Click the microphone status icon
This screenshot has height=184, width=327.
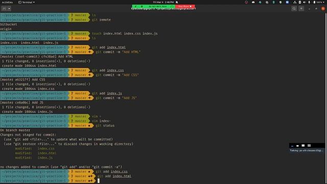[x=309, y=2]
